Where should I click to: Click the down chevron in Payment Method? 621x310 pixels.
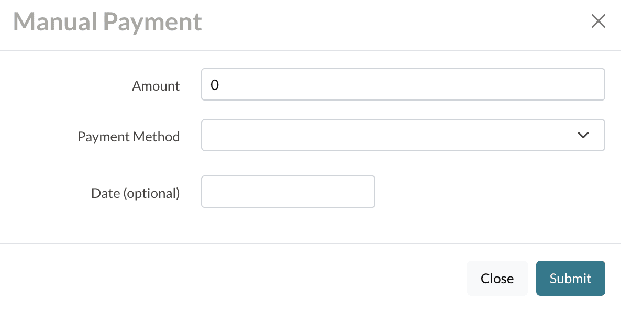tap(583, 135)
